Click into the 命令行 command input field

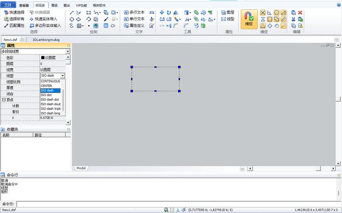(179, 204)
